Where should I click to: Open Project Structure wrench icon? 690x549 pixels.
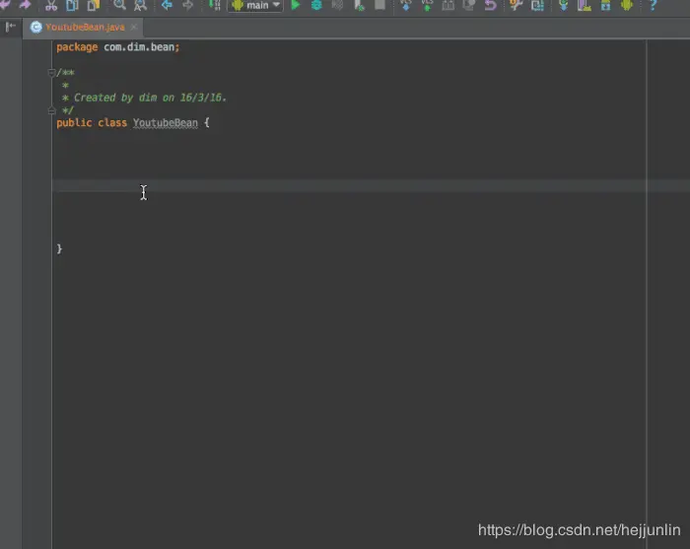coord(516,5)
